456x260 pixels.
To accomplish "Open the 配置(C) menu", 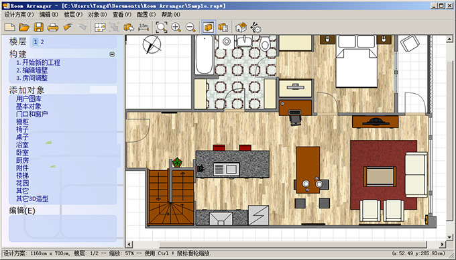I will coord(146,14).
